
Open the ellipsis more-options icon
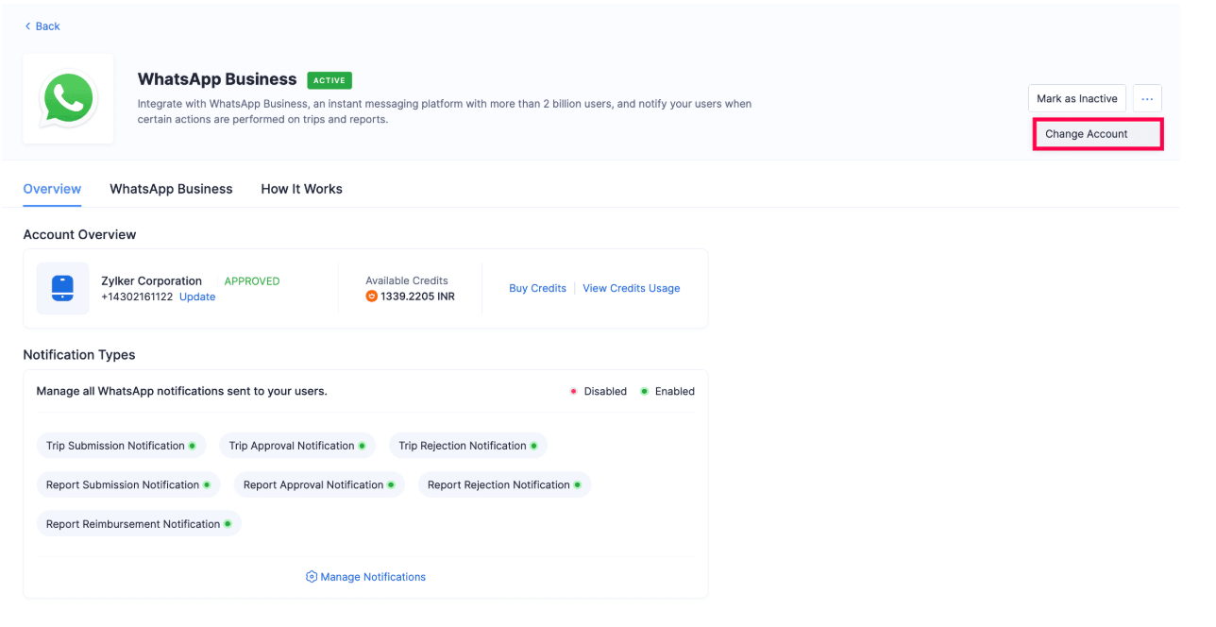point(1147,97)
